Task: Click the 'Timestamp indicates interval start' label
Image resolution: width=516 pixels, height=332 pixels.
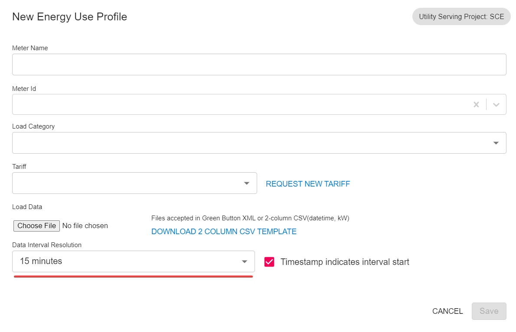Action: tap(345, 262)
